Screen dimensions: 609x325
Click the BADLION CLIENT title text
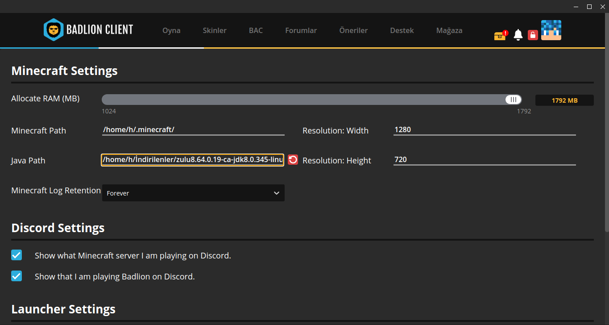click(99, 30)
